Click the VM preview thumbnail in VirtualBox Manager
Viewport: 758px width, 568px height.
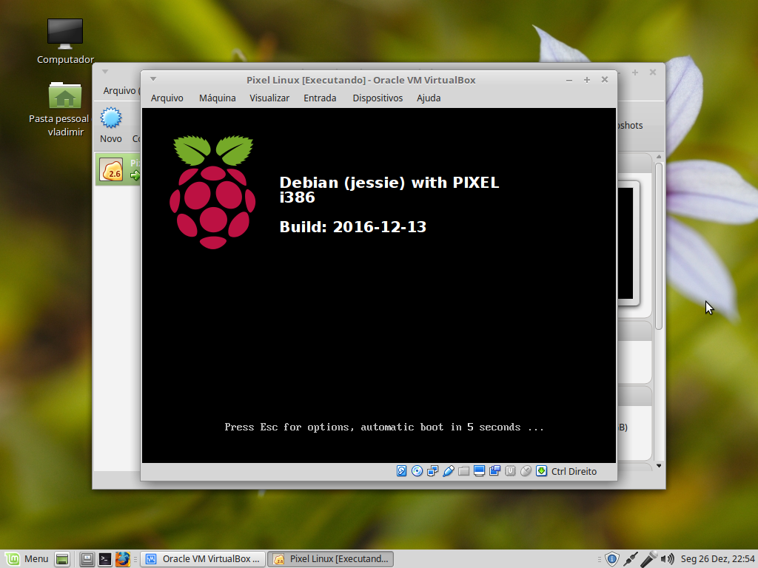[x=628, y=243]
